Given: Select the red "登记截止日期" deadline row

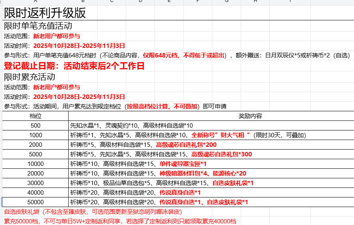Looking at the screenshot, I should [74, 66].
